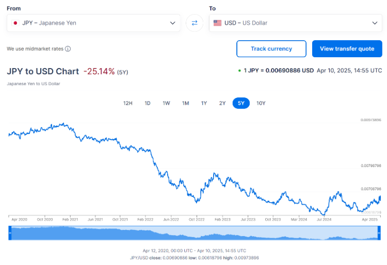Click Track currency button
The image size is (387, 265).
271,49
